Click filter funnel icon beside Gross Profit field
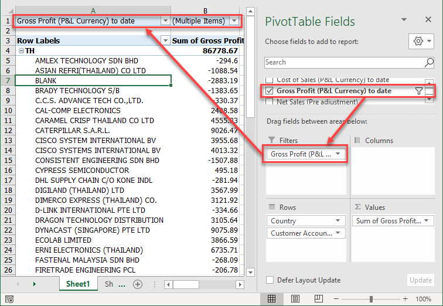Viewport: 443px width, 306px height. (418, 91)
